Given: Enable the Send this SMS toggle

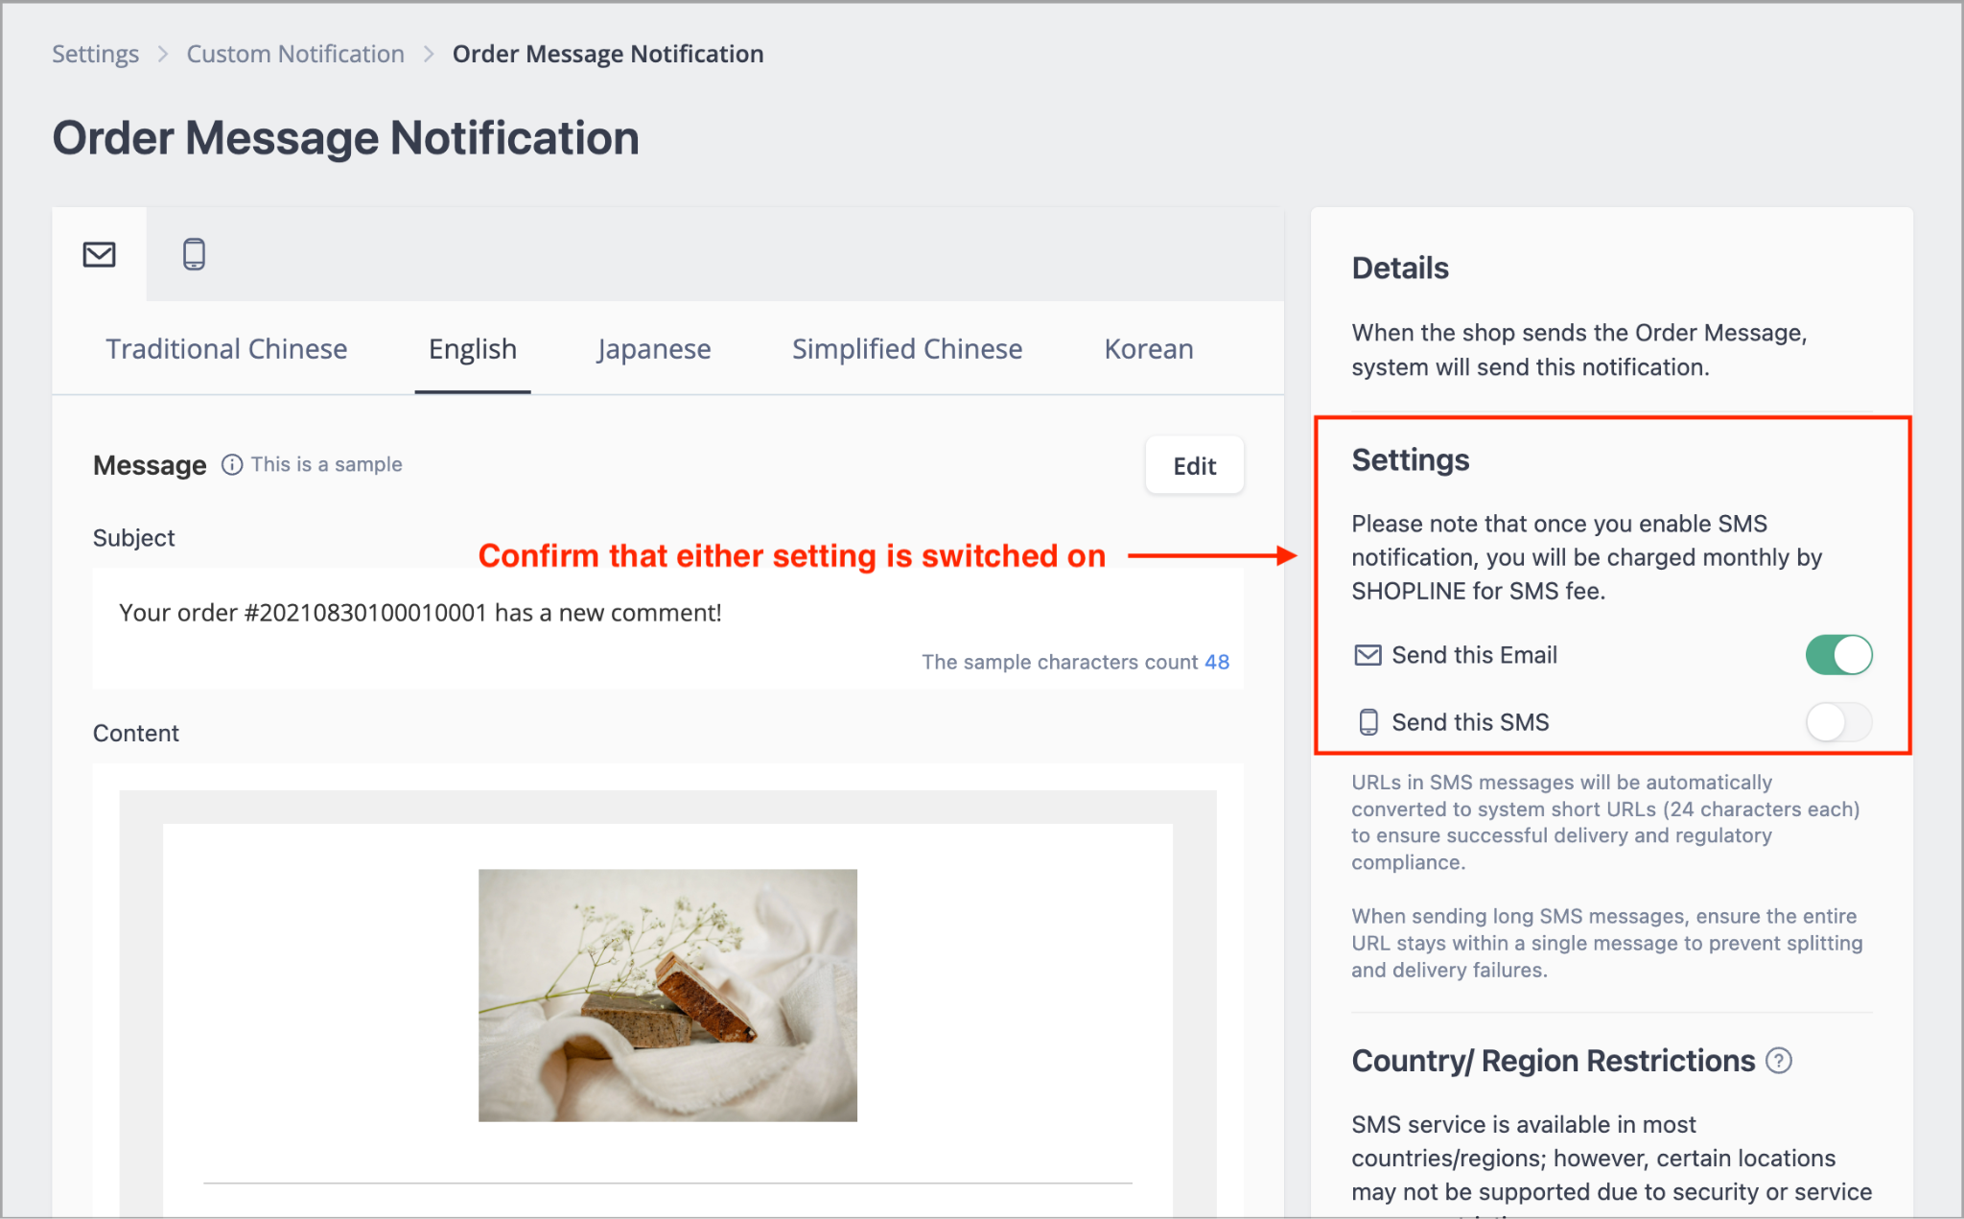Looking at the screenshot, I should tap(1838, 722).
